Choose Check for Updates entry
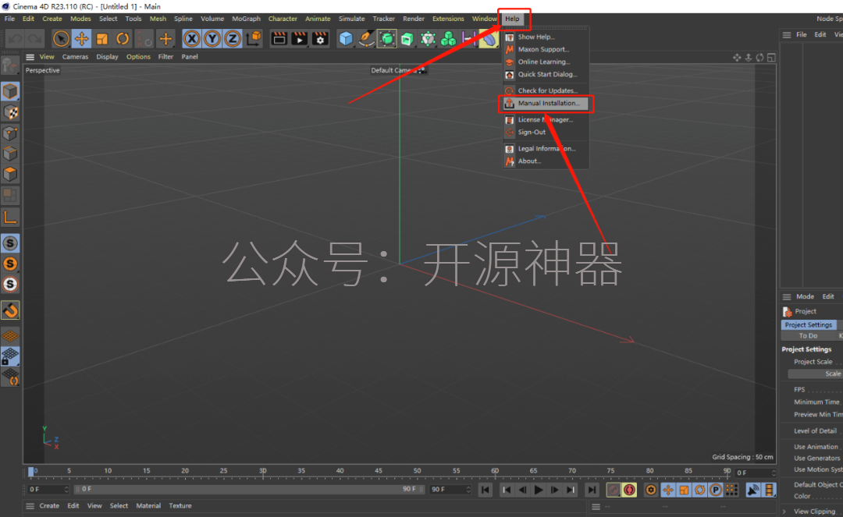 coord(546,90)
